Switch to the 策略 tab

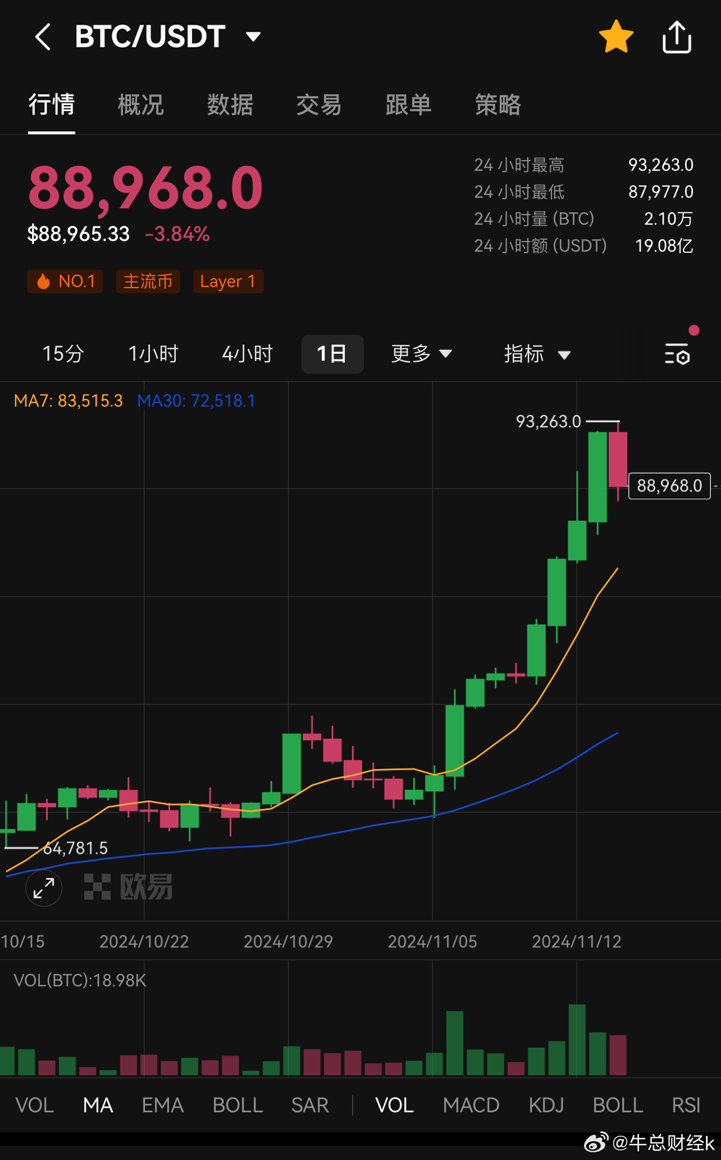(498, 105)
